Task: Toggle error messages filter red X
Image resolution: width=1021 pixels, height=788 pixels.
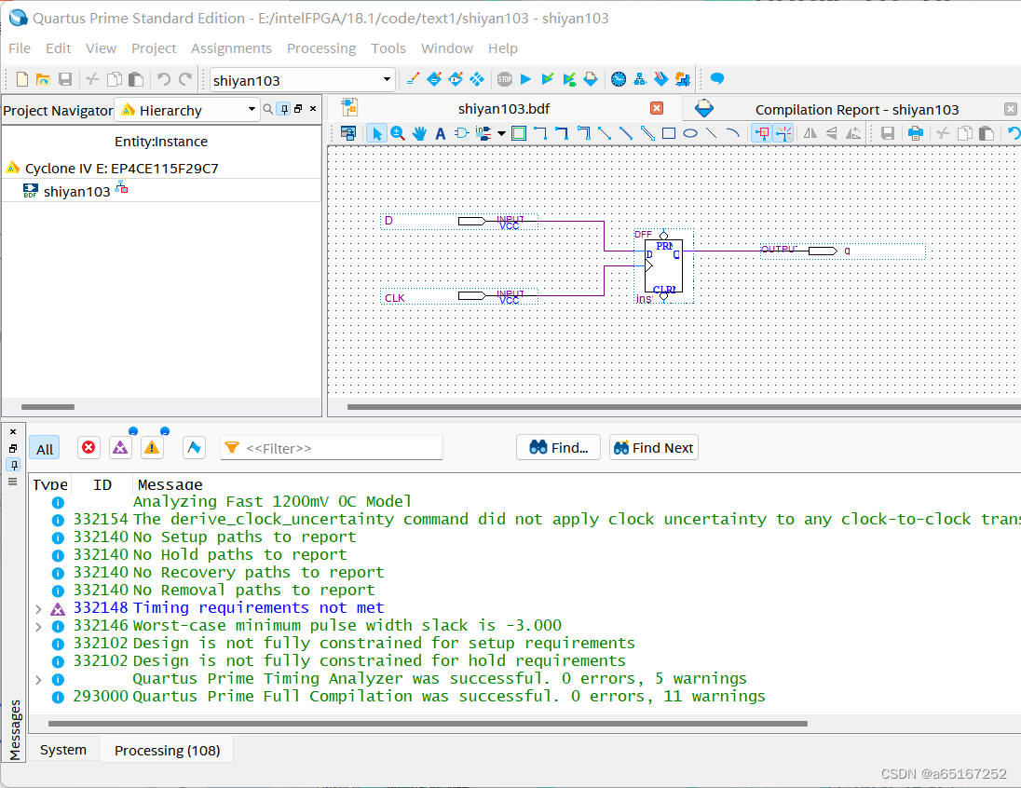Action: (88, 447)
